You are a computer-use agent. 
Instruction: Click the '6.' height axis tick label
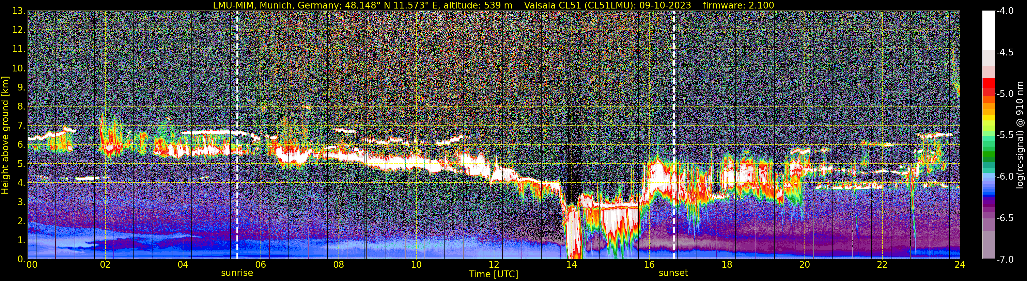21,145
